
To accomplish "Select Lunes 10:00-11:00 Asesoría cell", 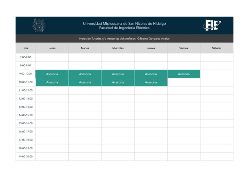I will (x=52, y=82).
